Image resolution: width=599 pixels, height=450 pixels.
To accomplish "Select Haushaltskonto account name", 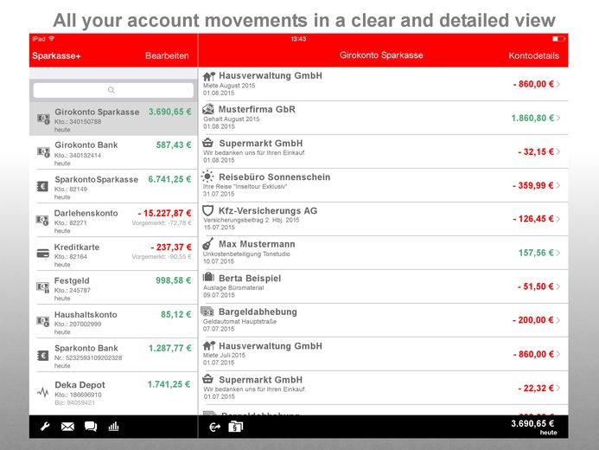I will point(86,315).
